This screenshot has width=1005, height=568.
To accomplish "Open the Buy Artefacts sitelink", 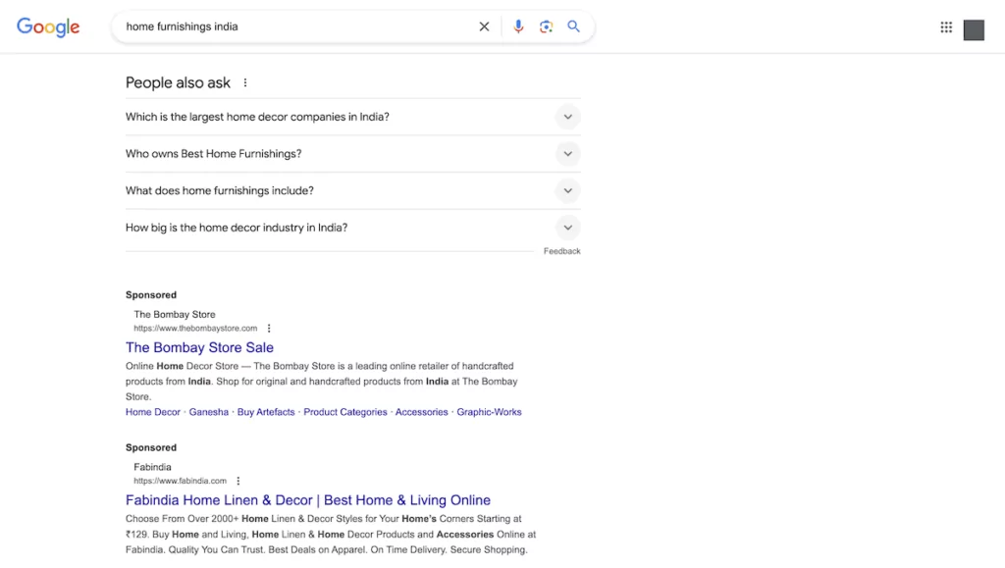I will point(266,412).
